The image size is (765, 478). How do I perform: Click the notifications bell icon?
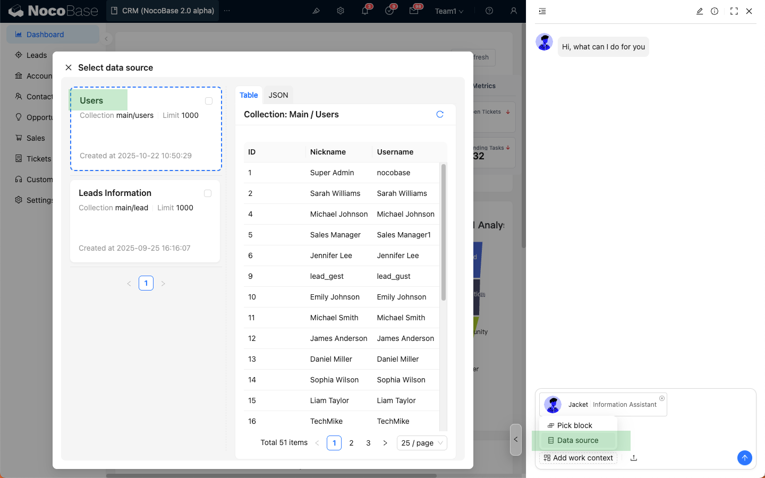(x=365, y=11)
